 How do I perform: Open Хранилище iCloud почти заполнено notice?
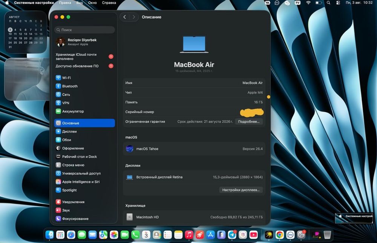pos(84,57)
